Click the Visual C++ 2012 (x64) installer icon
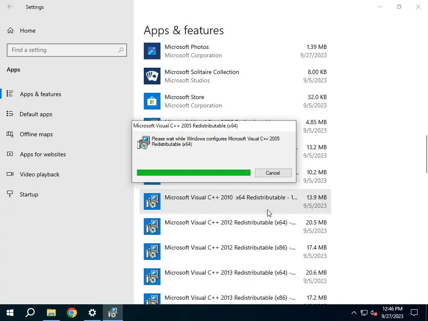Image resolution: width=428 pixels, height=321 pixels. click(152, 227)
